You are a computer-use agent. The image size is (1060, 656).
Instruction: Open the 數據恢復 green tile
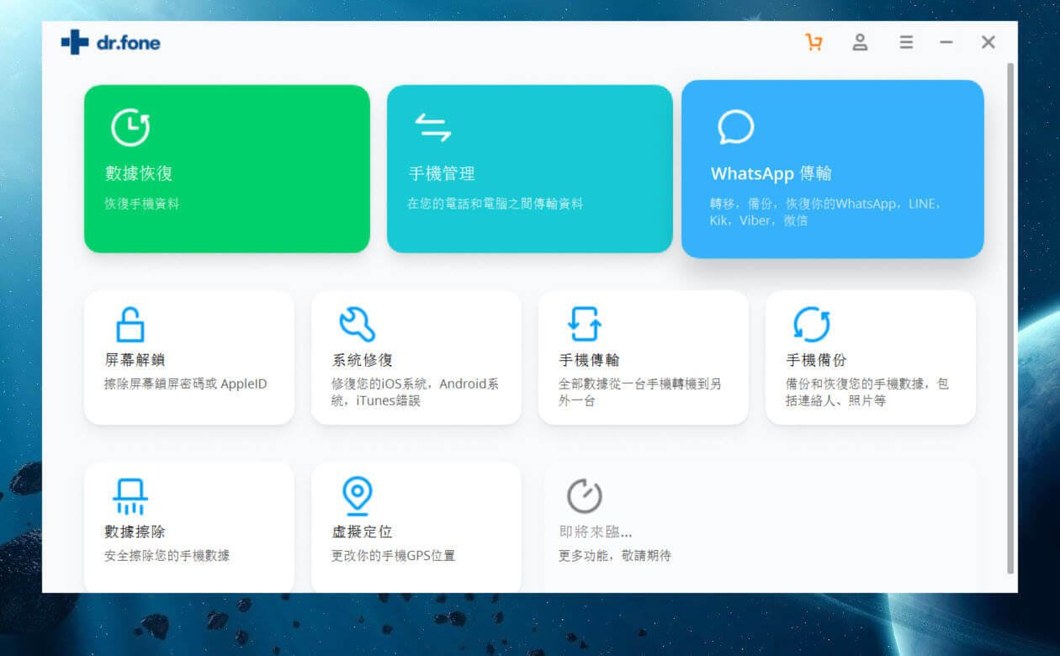[x=227, y=168]
